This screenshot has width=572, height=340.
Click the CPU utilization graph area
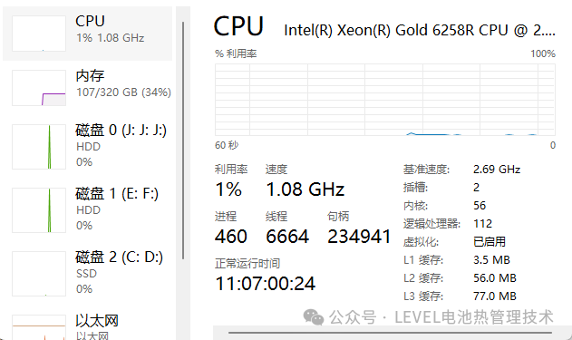[x=385, y=100]
